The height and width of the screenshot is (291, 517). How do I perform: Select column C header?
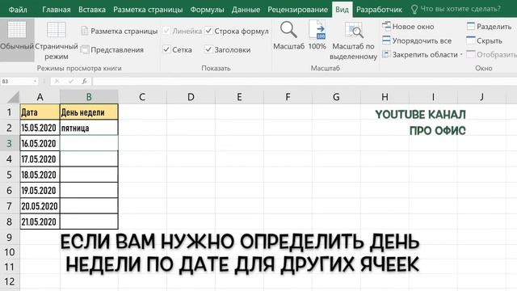(x=142, y=97)
